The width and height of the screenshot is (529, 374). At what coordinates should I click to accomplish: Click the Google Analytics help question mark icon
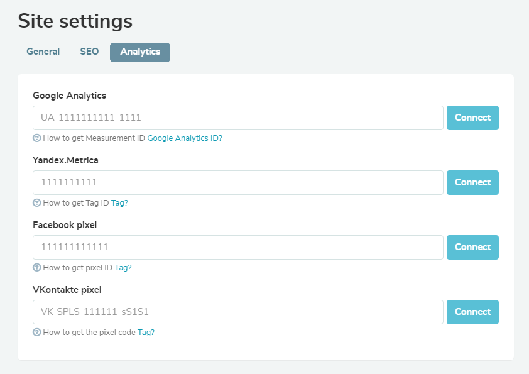(x=36, y=138)
